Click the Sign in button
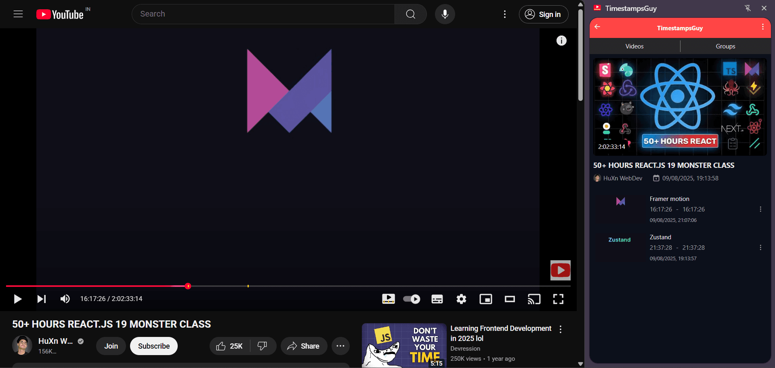775x368 pixels. (543, 15)
